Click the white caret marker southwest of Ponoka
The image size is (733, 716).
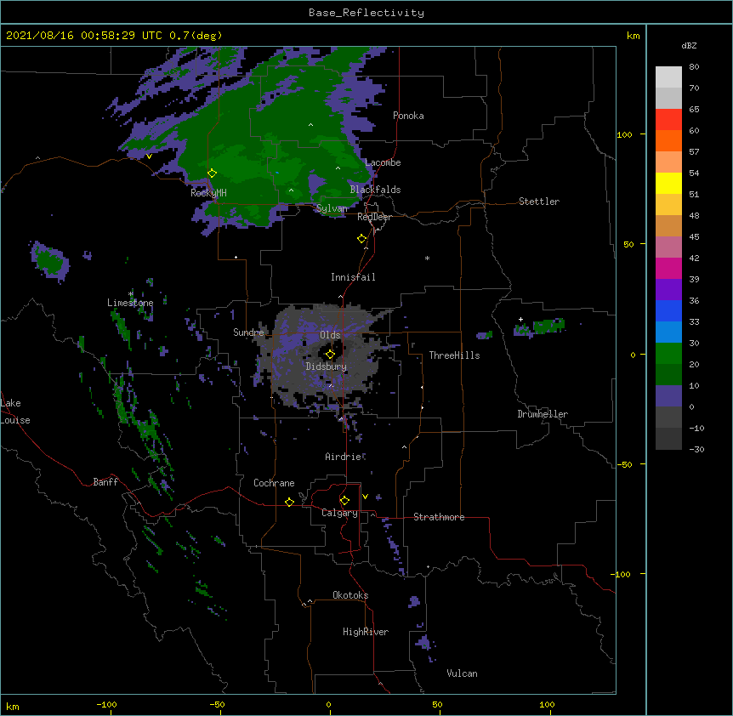point(311,125)
